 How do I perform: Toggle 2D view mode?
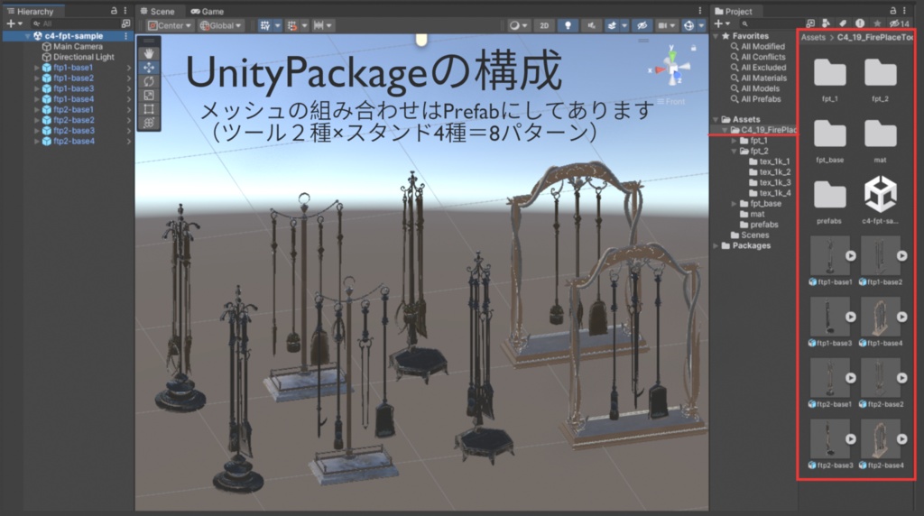point(544,25)
